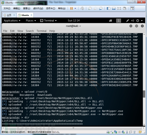The height and width of the screenshot is (135, 147).
Task: Open the 编辑(E) menu
Action: (x=17, y=8)
